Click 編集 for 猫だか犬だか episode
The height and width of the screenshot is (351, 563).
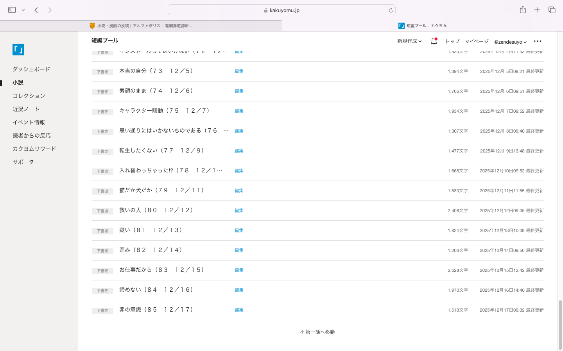pos(239,191)
